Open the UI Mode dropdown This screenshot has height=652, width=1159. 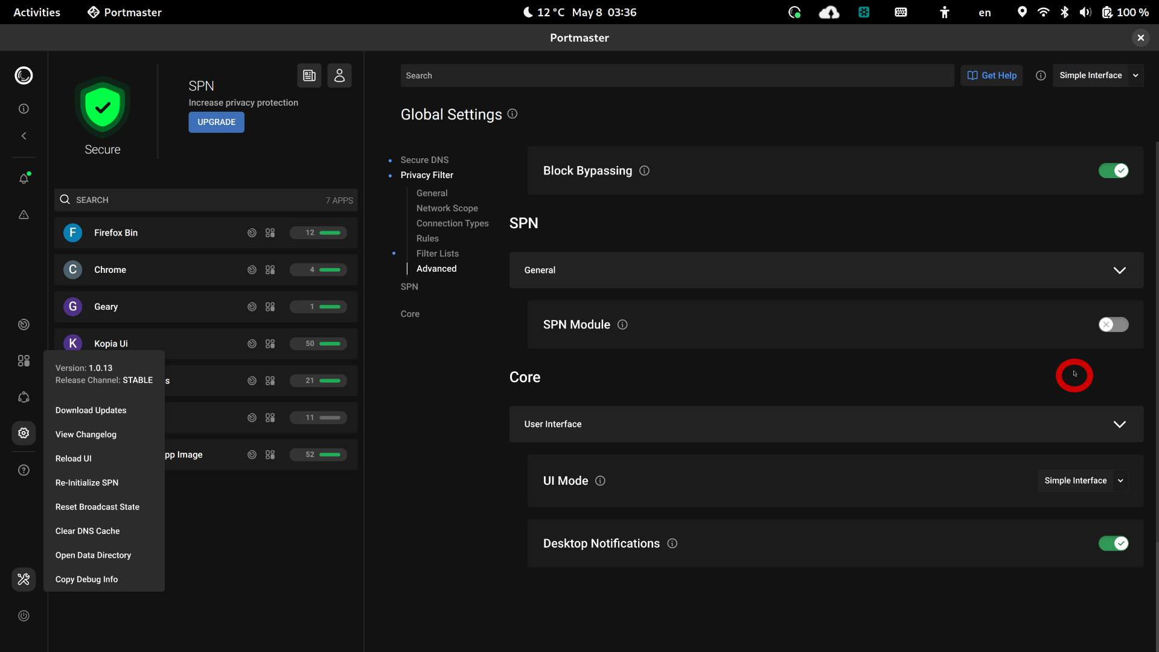click(1082, 481)
